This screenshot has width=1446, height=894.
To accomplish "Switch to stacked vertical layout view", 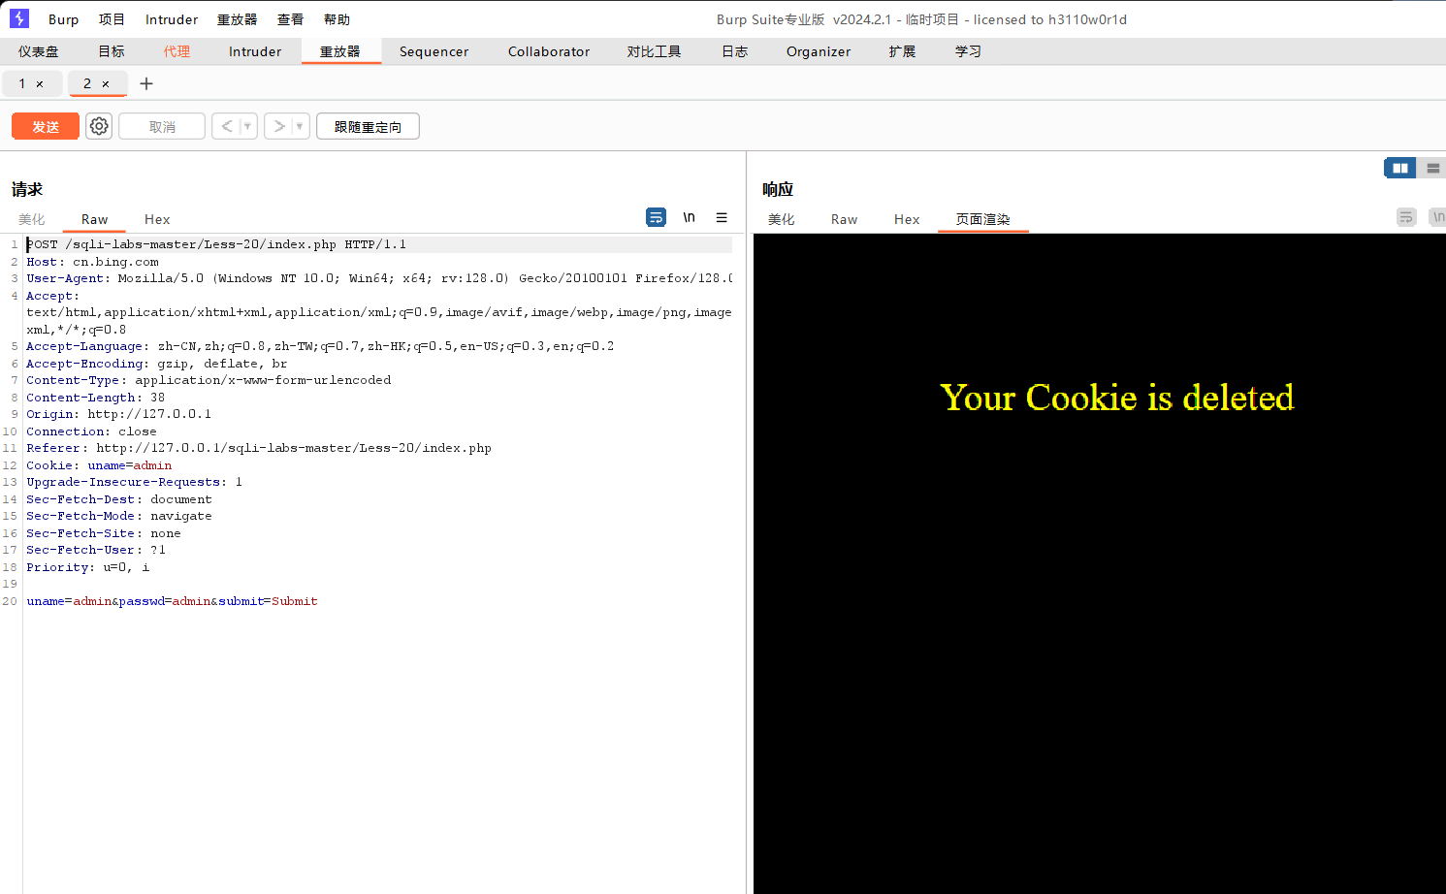I will [x=1431, y=168].
